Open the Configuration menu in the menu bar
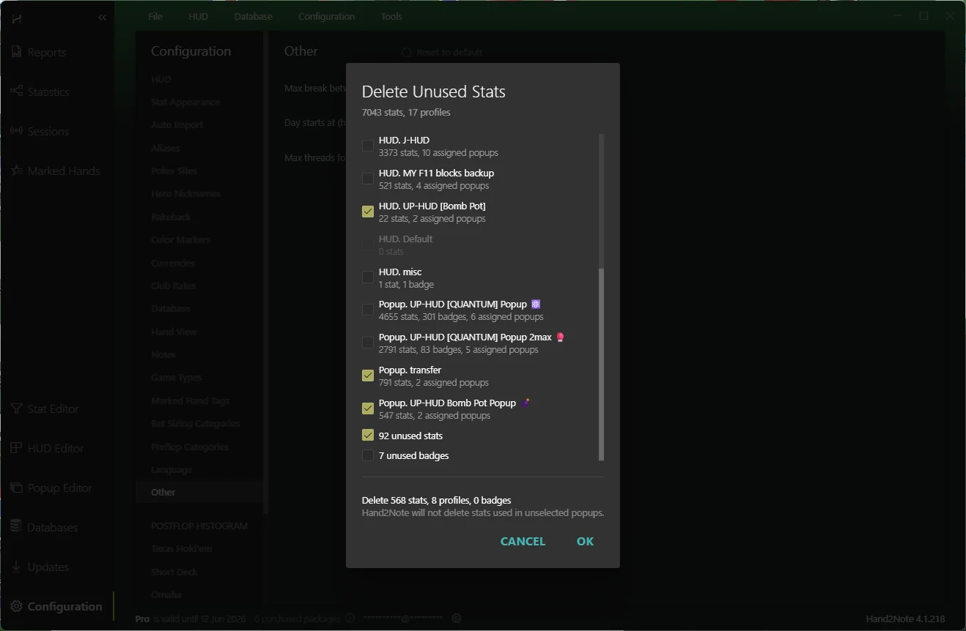Screen dimensions: 966x631 (x=327, y=16)
